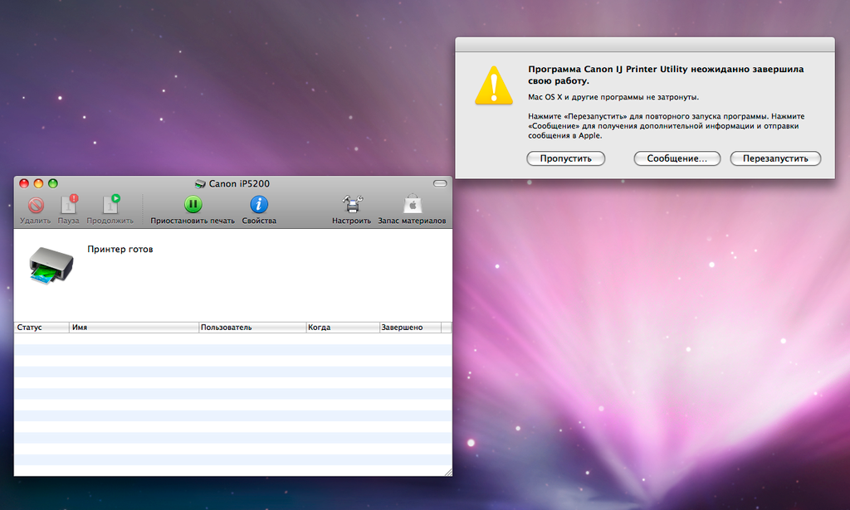This screenshot has width=850, height=510.
Task: Open the Настроить printer utility icon
Action: [352, 204]
